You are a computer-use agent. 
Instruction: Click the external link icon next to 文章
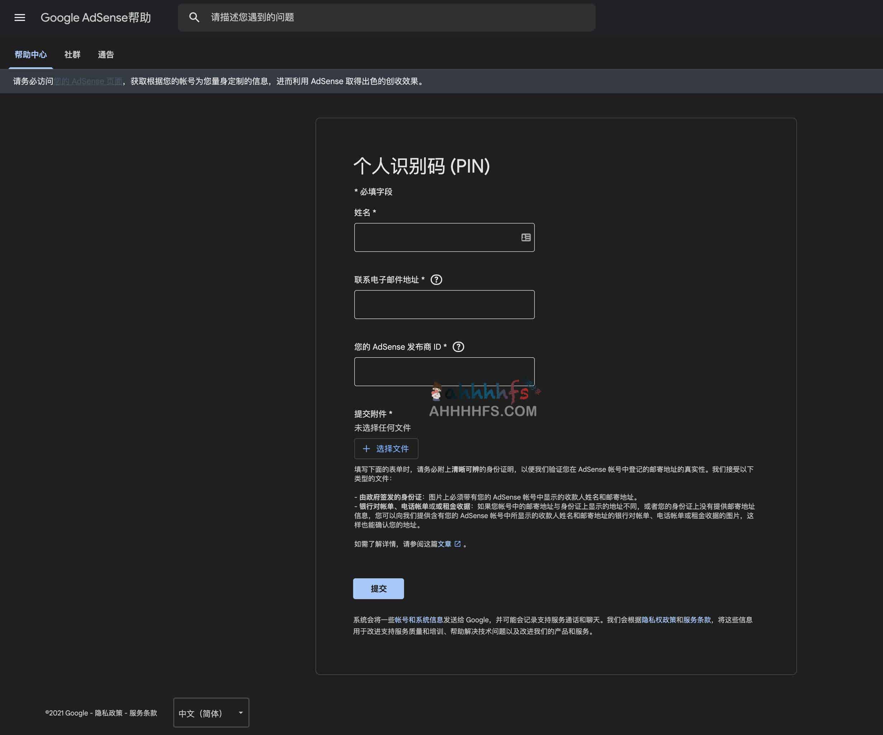458,543
